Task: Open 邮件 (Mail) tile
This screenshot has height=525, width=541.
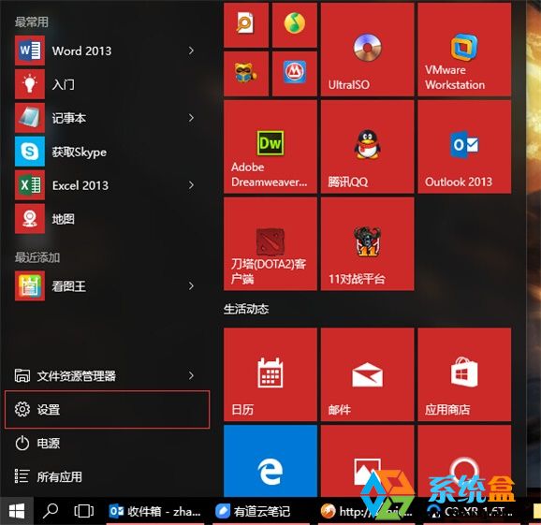Action: click(367, 374)
